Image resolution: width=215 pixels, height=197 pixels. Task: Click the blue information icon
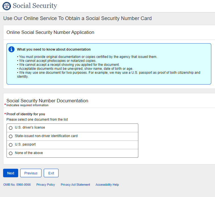tap(11, 49)
